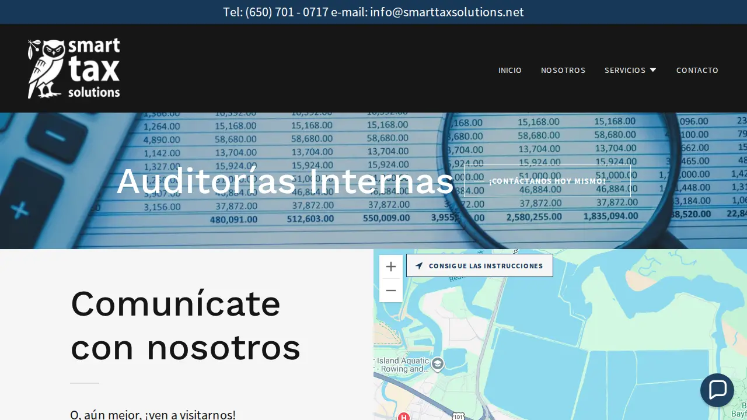Expand the SERVICIOS dropdown arrow
The image size is (747, 420).
pyautogui.click(x=653, y=70)
